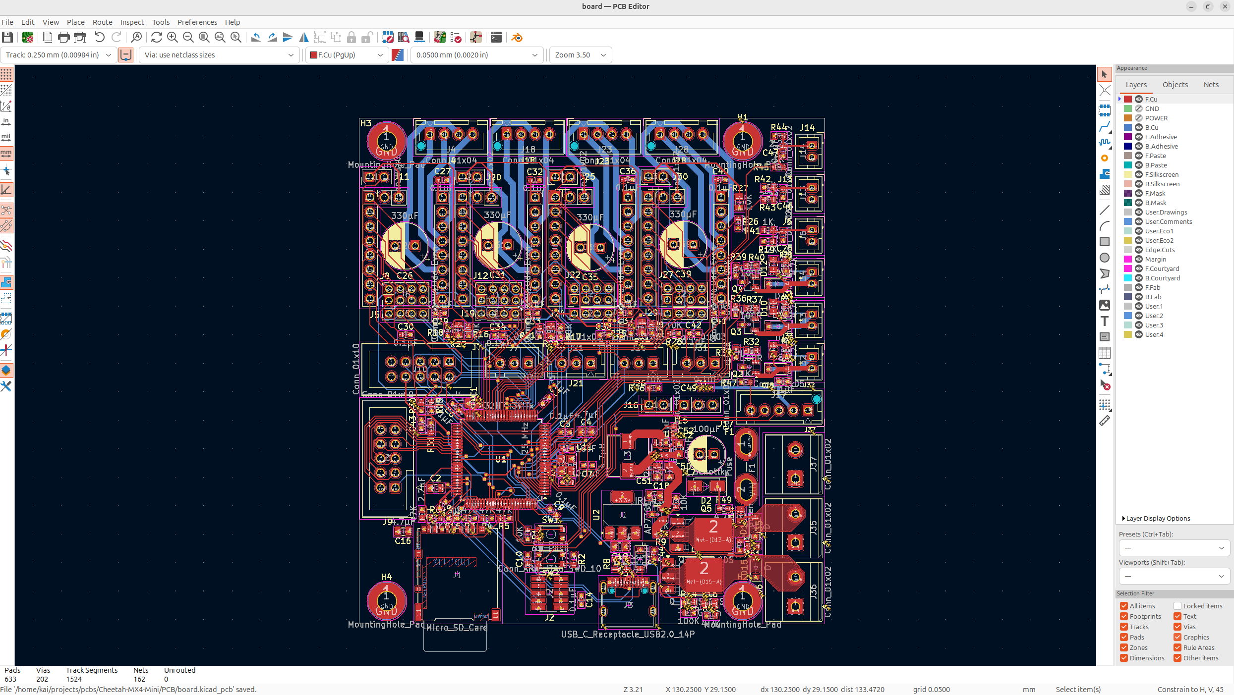Screen dimensions: 1234x695
Task: Select the Measure tool ruler icon
Action: pyautogui.click(x=1105, y=421)
